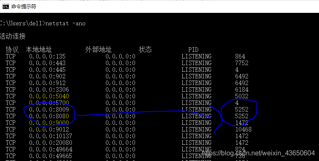Click TCP protocol in the port 902 row
319x161 pixels.
(x=10, y=76)
